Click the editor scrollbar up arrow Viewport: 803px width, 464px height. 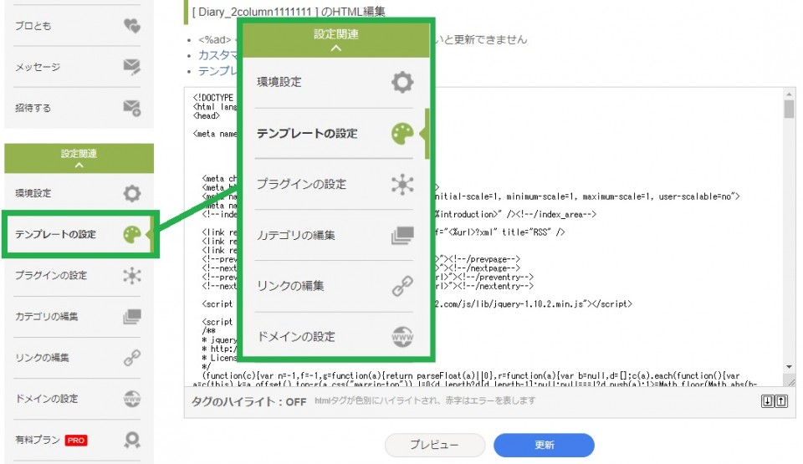click(x=789, y=94)
